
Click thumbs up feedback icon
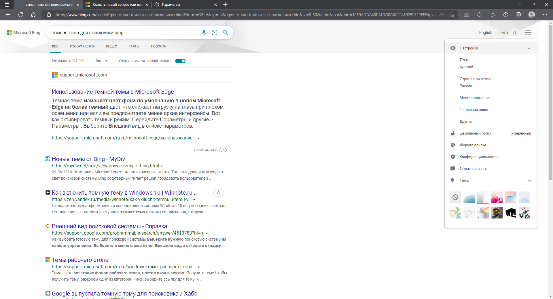pyautogui.click(x=220, y=150)
